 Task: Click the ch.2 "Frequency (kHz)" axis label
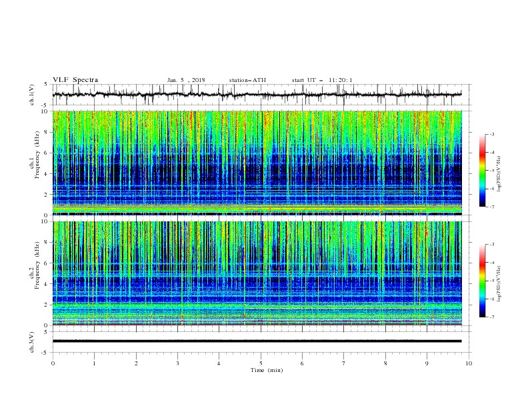37,265
